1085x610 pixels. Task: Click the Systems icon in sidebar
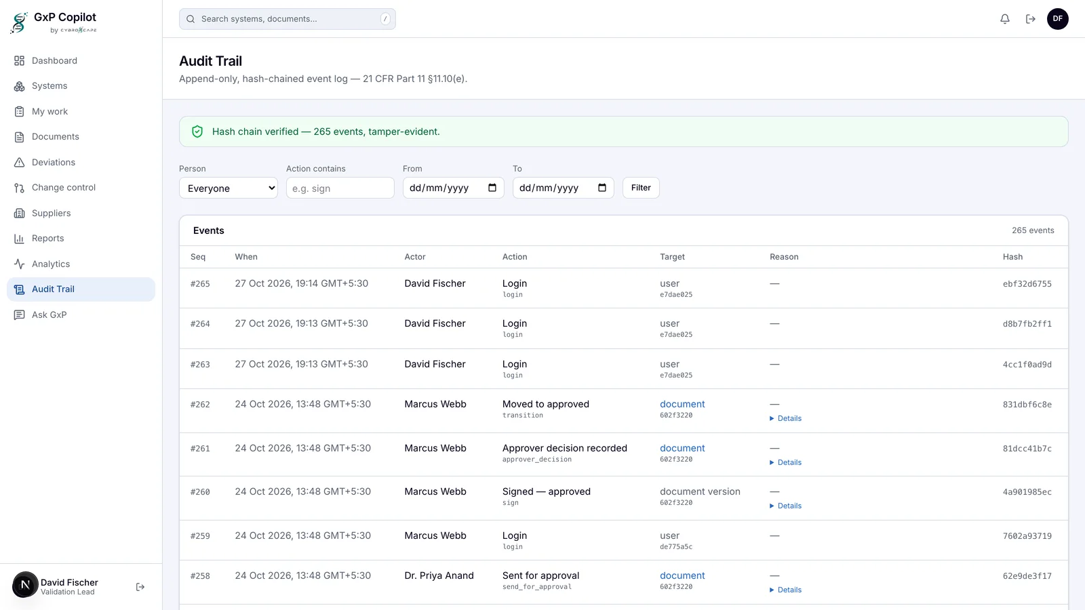19,86
